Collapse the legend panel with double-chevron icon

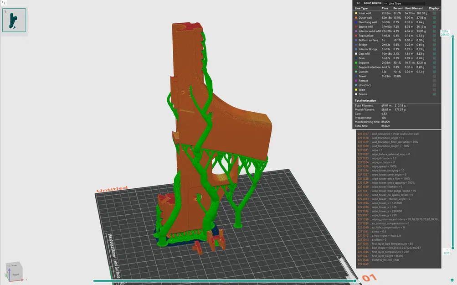point(358,3)
